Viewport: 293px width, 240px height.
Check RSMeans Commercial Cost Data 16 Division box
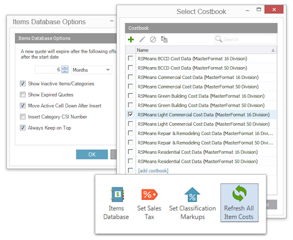130,77
